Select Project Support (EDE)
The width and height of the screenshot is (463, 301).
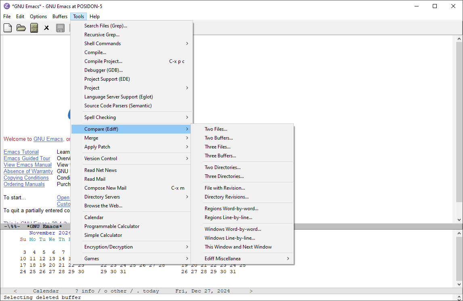132,79
